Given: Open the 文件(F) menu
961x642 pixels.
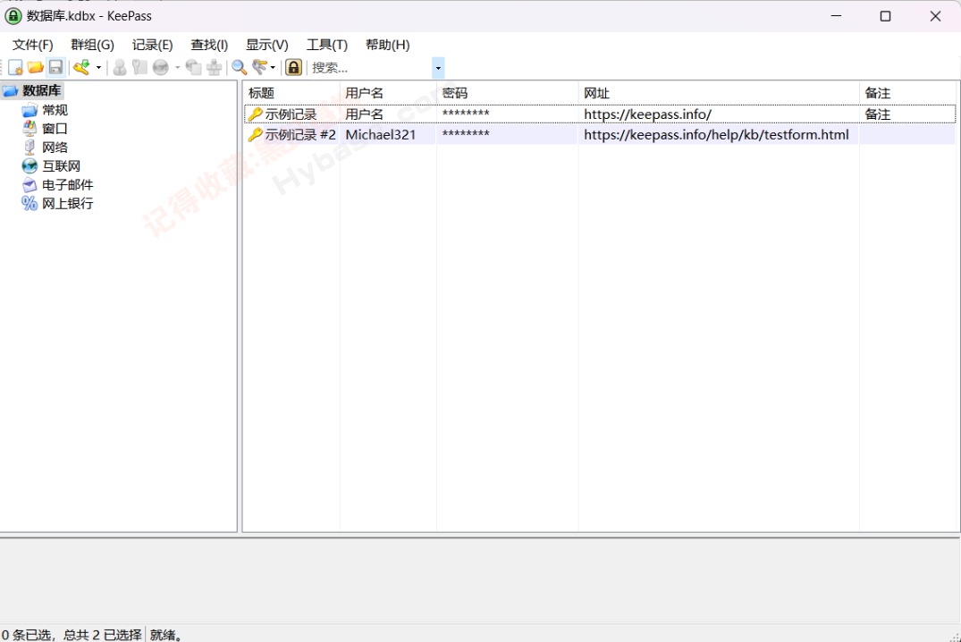Looking at the screenshot, I should pyautogui.click(x=33, y=45).
